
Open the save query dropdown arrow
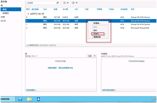click(x=77, y=3)
